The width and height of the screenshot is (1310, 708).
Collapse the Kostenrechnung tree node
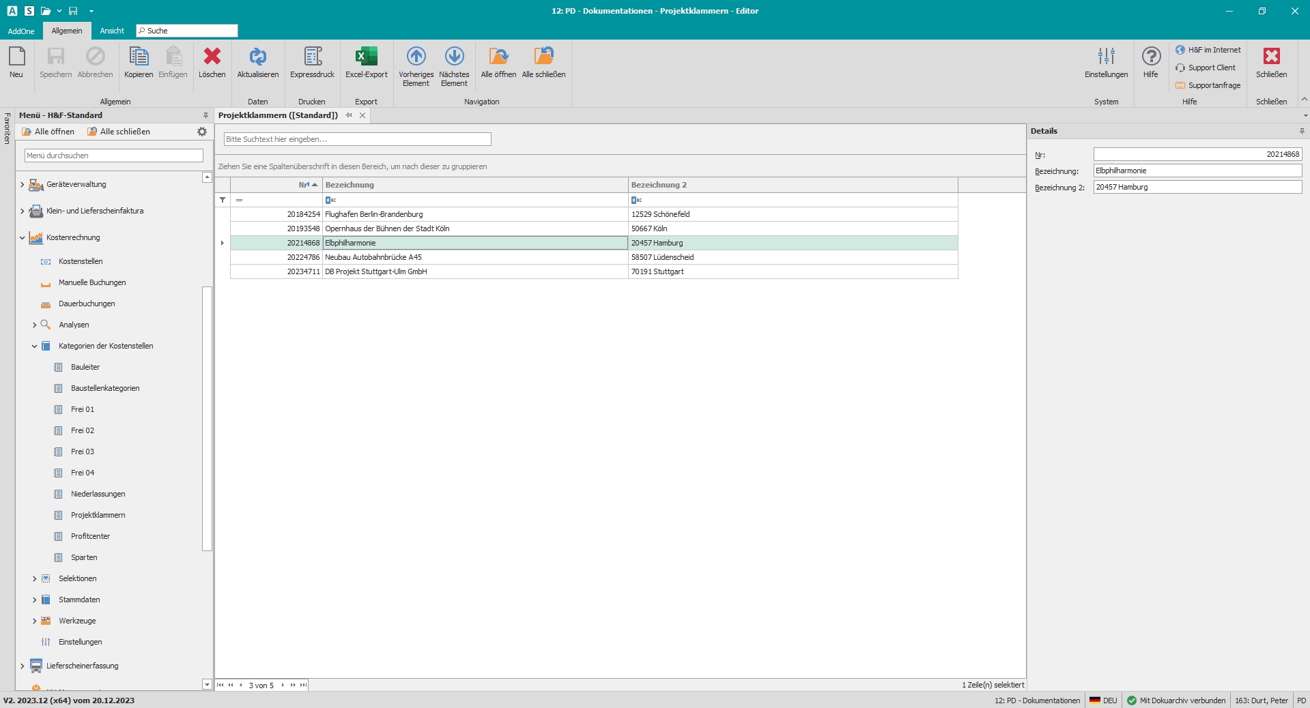pos(22,238)
